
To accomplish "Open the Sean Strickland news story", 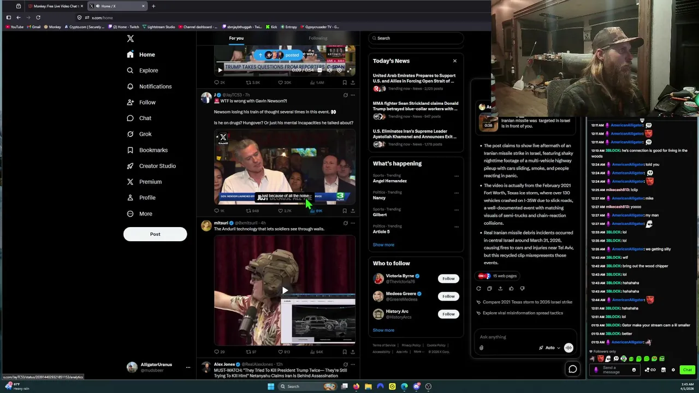I will point(416,110).
